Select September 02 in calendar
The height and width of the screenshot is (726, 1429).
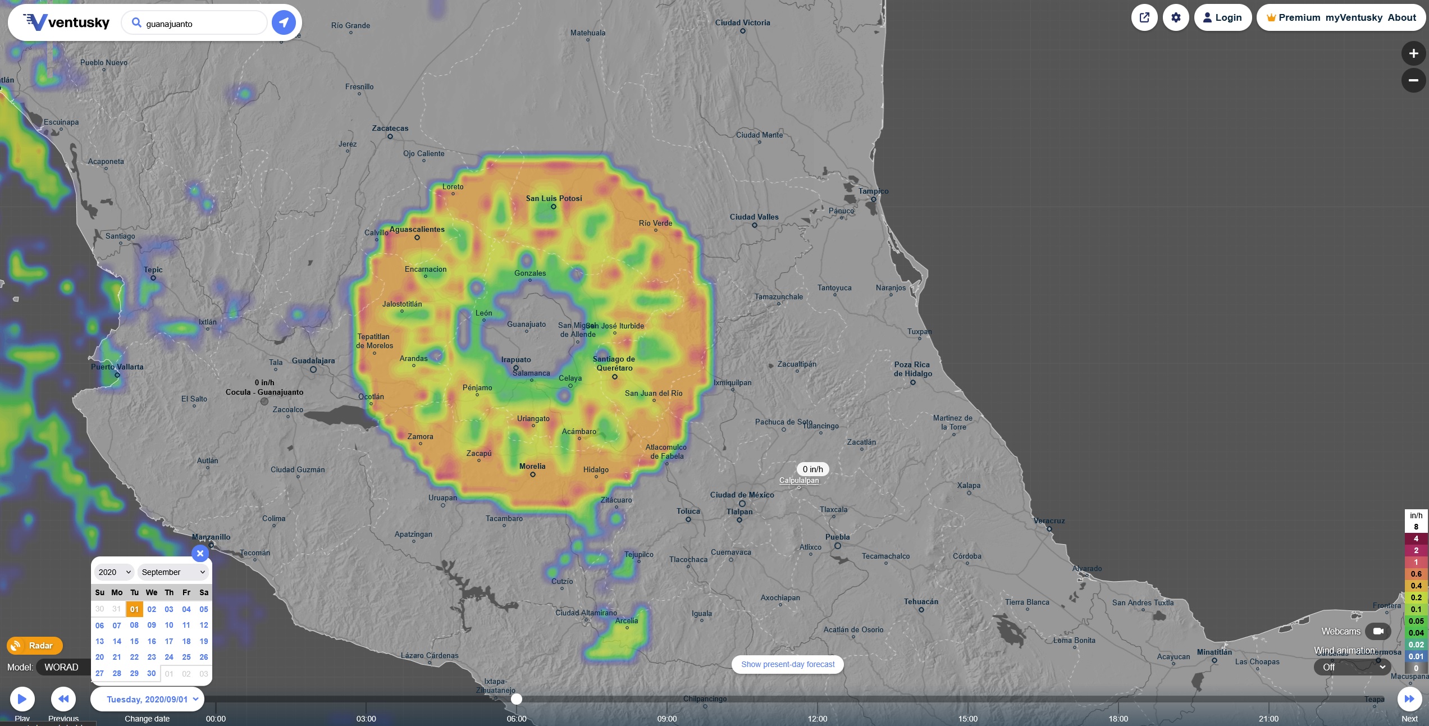pos(152,609)
